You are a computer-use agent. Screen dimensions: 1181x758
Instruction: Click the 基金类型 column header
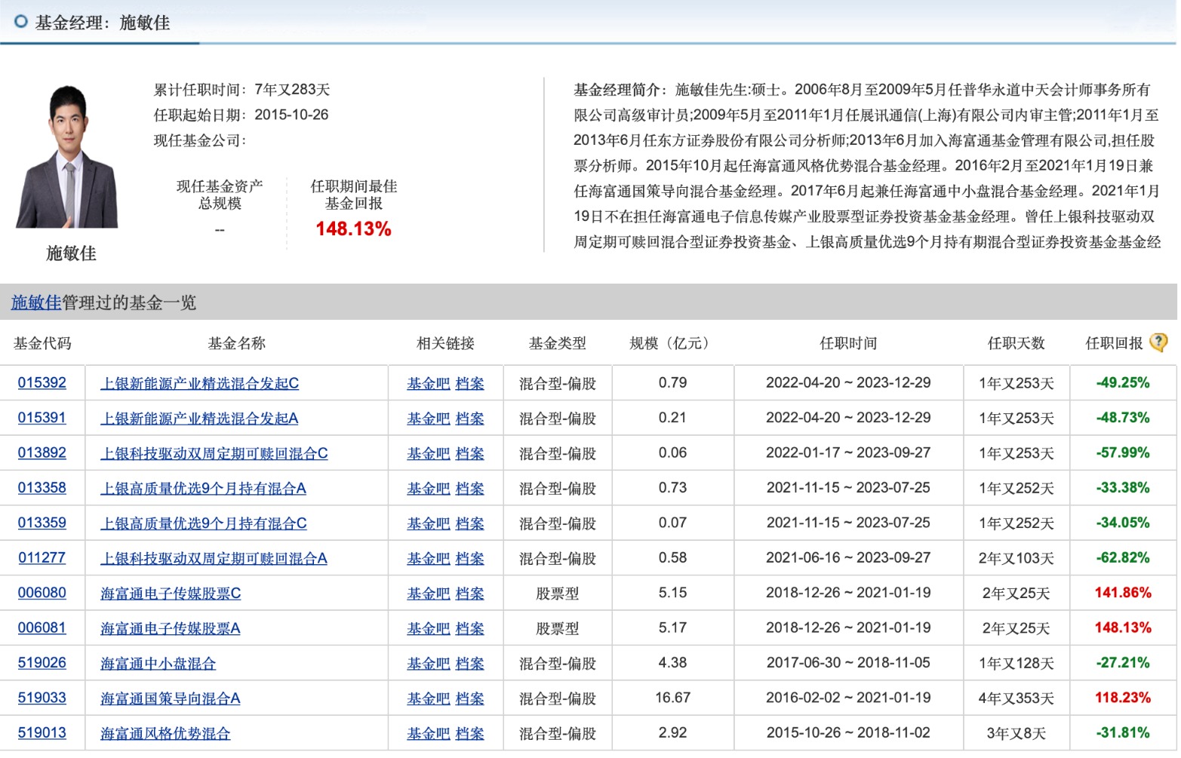[x=557, y=343]
